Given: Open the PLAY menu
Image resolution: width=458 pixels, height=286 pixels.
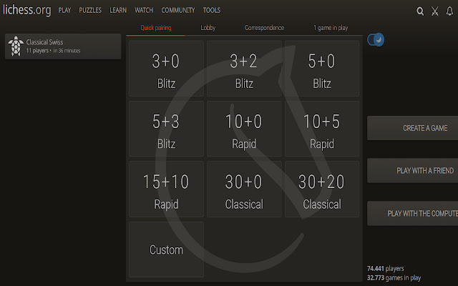Looking at the screenshot, I should pyautogui.click(x=64, y=11).
